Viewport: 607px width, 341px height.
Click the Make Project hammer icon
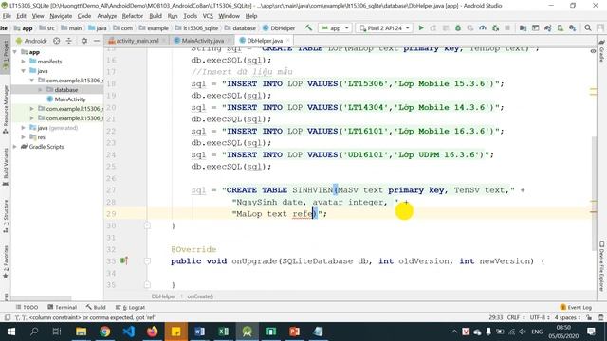pos(308,27)
